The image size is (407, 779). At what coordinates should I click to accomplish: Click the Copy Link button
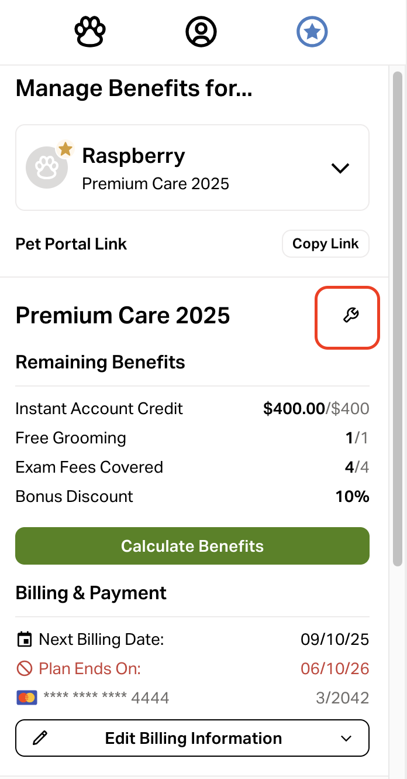pos(325,244)
